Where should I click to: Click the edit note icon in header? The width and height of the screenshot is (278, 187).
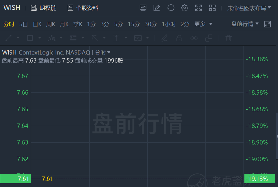point(157,8)
